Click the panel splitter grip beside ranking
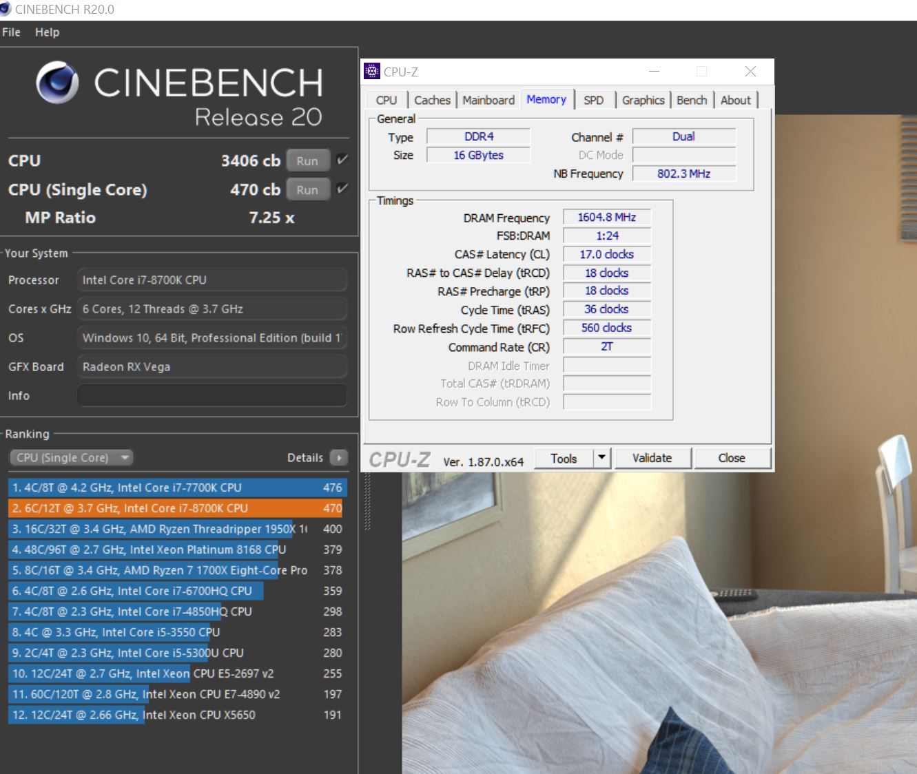This screenshot has width=917, height=774. click(x=367, y=501)
